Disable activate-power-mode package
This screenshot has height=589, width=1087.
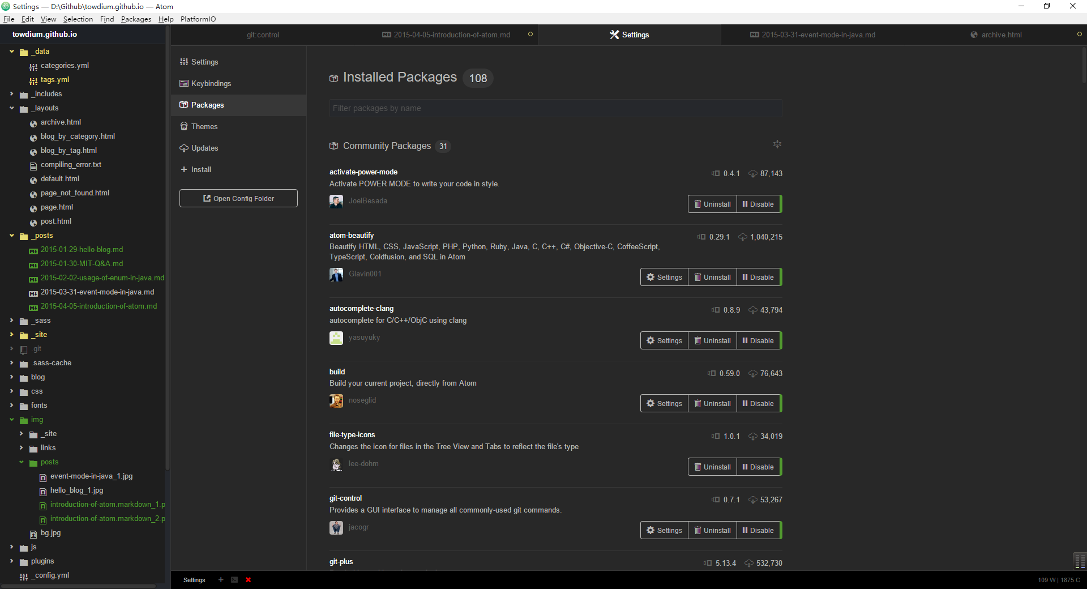(x=759, y=204)
